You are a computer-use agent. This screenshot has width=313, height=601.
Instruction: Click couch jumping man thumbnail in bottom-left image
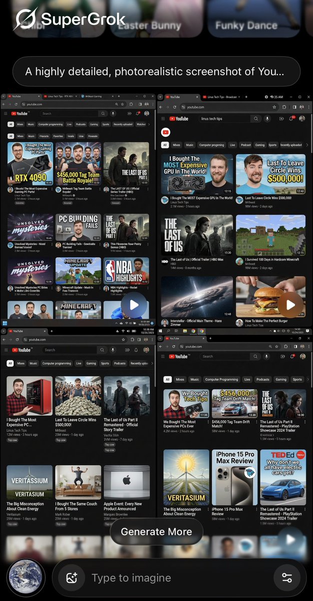coord(78,482)
